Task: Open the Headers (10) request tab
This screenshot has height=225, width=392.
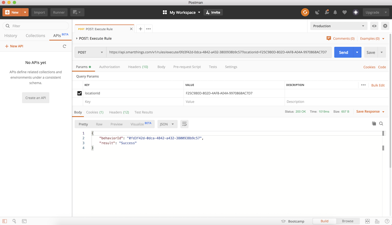Action: click(x=138, y=67)
